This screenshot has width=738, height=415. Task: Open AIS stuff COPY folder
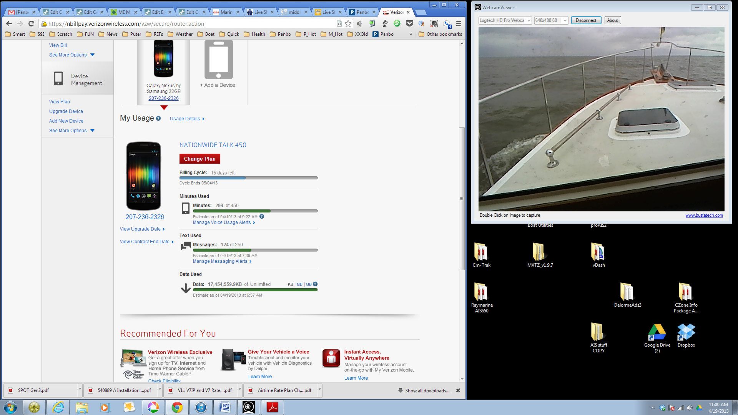(x=598, y=337)
